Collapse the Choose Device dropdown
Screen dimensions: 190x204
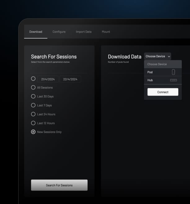157,56
